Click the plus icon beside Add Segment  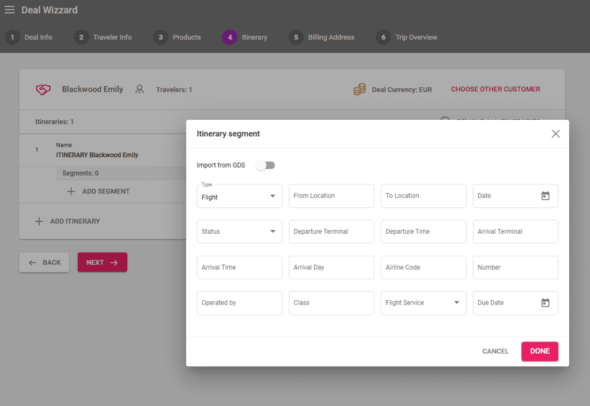coord(71,191)
